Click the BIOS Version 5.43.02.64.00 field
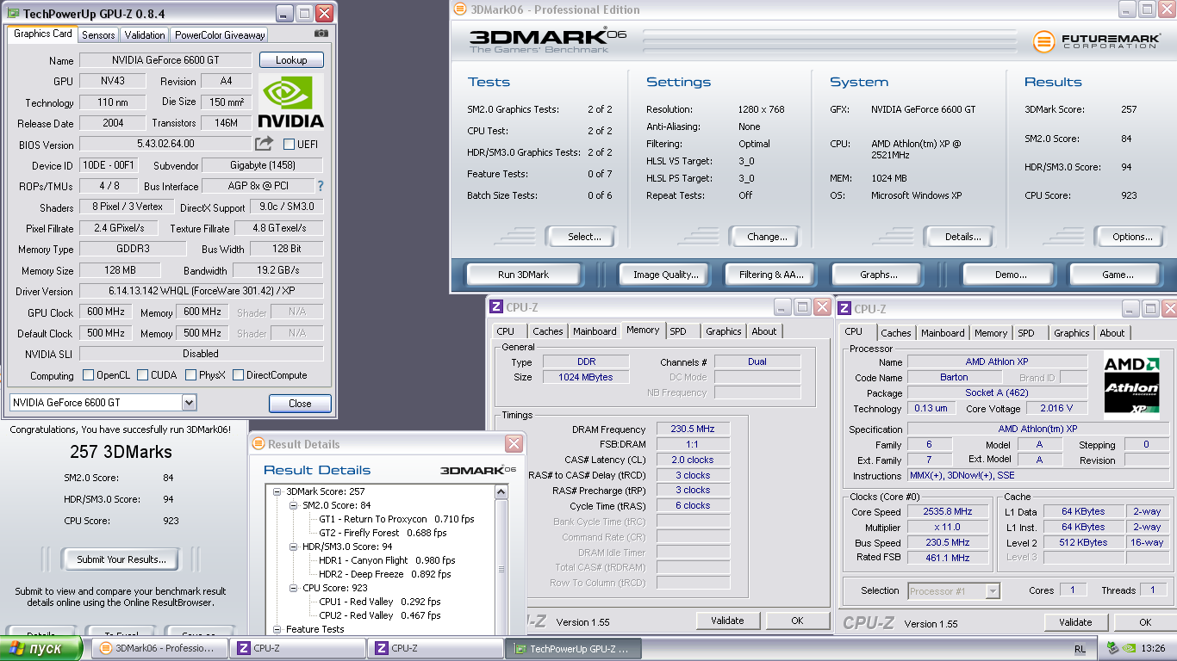Image resolution: width=1177 pixels, height=661 pixels. click(165, 144)
